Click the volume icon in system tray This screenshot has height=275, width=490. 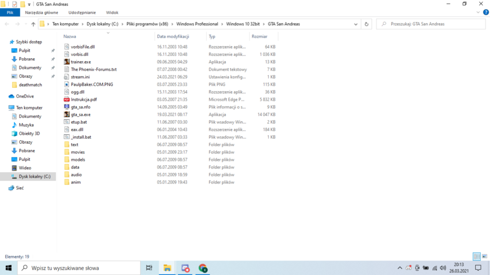[443, 268]
